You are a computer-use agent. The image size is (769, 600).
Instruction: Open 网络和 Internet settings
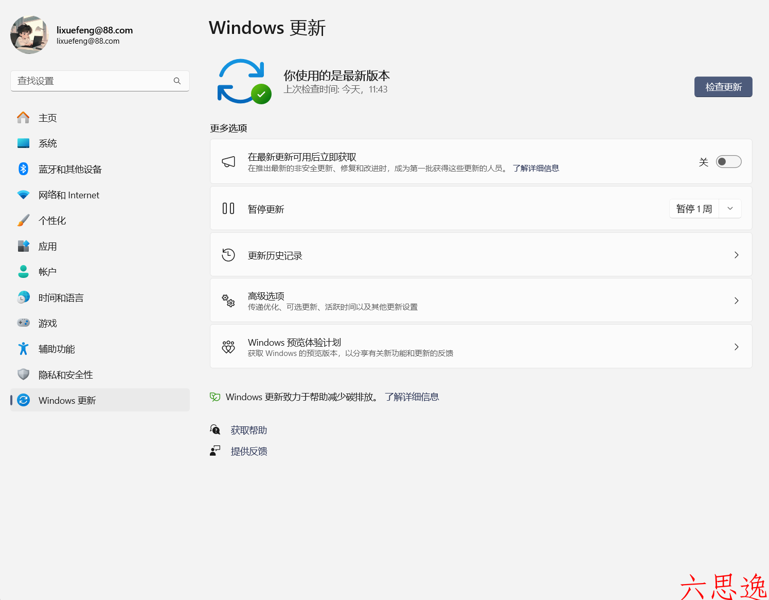pos(100,195)
